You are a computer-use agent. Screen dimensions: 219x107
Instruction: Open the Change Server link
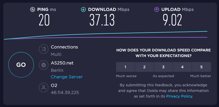click(x=67, y=77)
